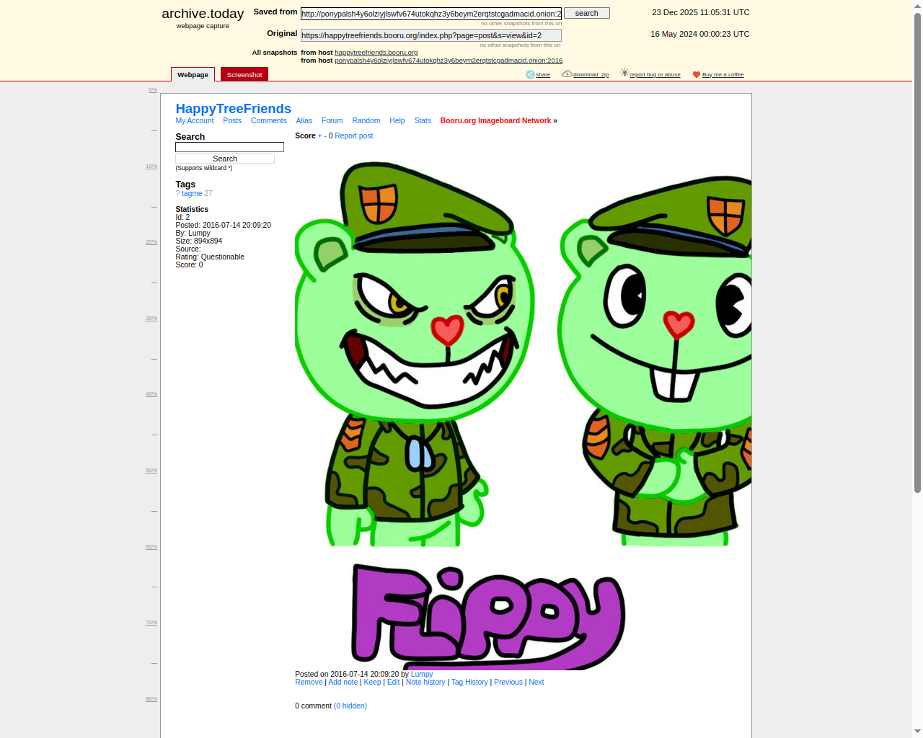Open the Stats page link
The image size is (923, 738).
(423, 121)
